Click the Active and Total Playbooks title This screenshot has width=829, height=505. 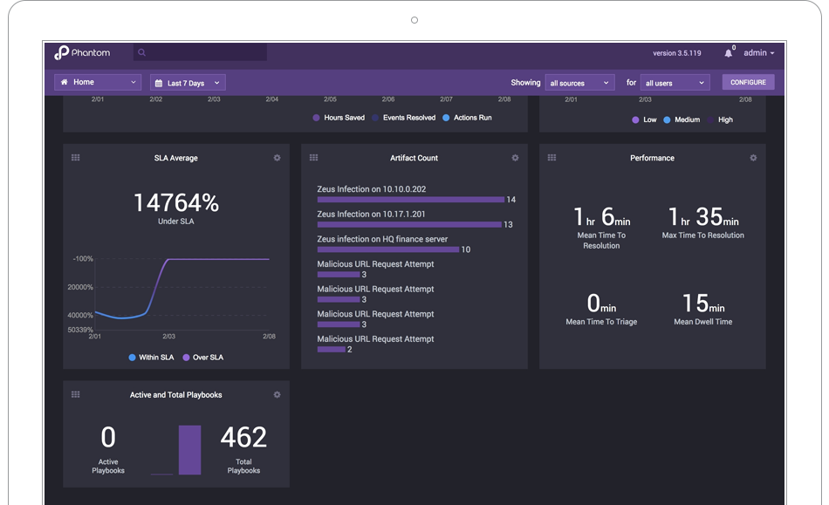click(x=176, y=394)
